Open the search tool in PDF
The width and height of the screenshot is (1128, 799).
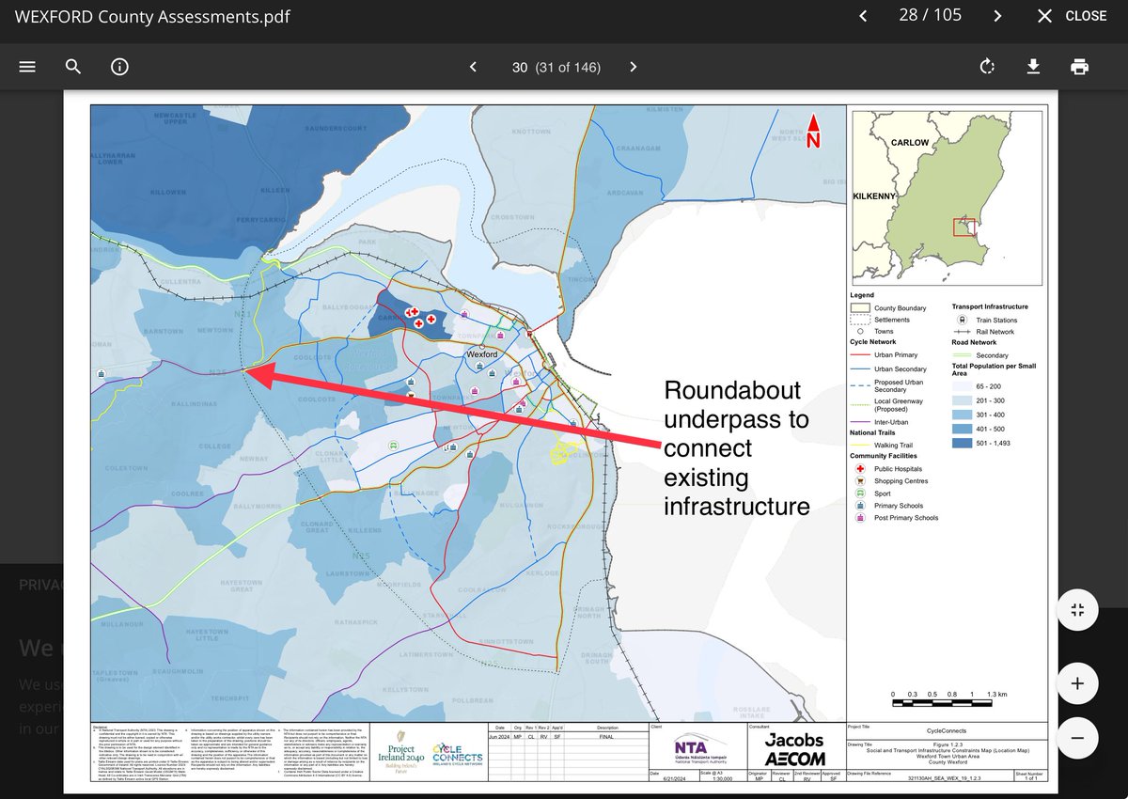coord(73,67)
